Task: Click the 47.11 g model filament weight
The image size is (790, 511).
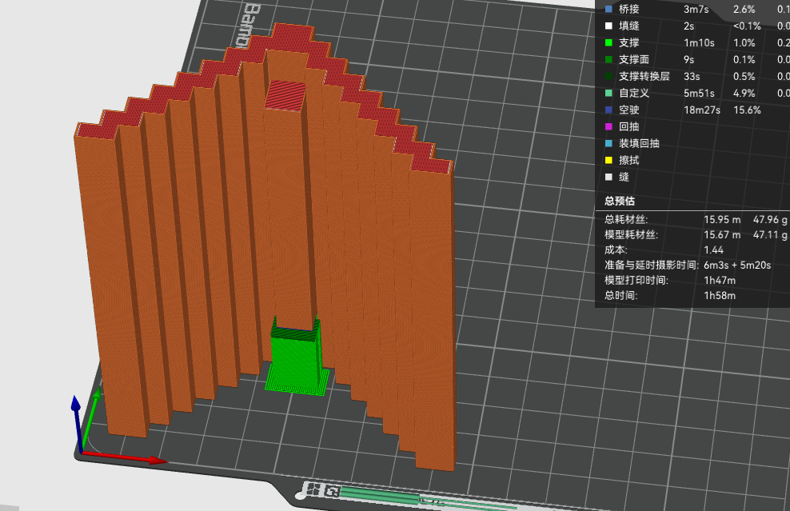Action: click(770, 234)
